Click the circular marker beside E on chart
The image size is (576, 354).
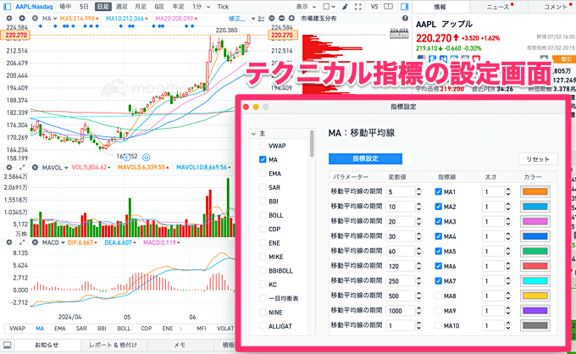click(x=146, y=158)
